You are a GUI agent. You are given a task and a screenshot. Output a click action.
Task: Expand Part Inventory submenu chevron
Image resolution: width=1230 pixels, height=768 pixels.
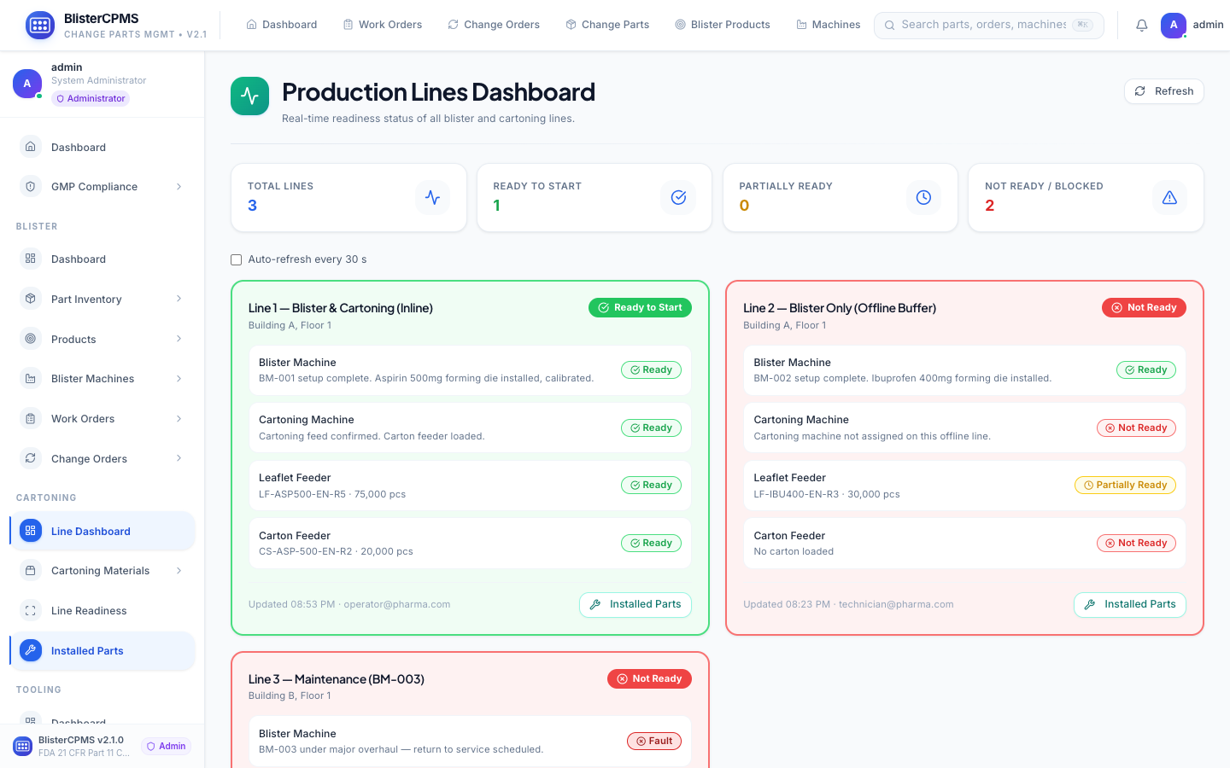pyautogui.click(x=179, y=299)
